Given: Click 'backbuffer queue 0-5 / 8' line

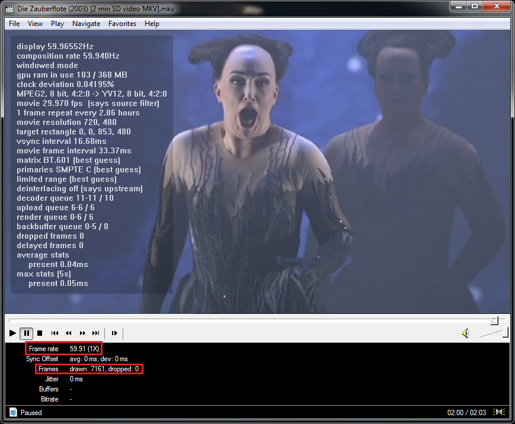Looking at the screenshot, I should pos(62,226).
